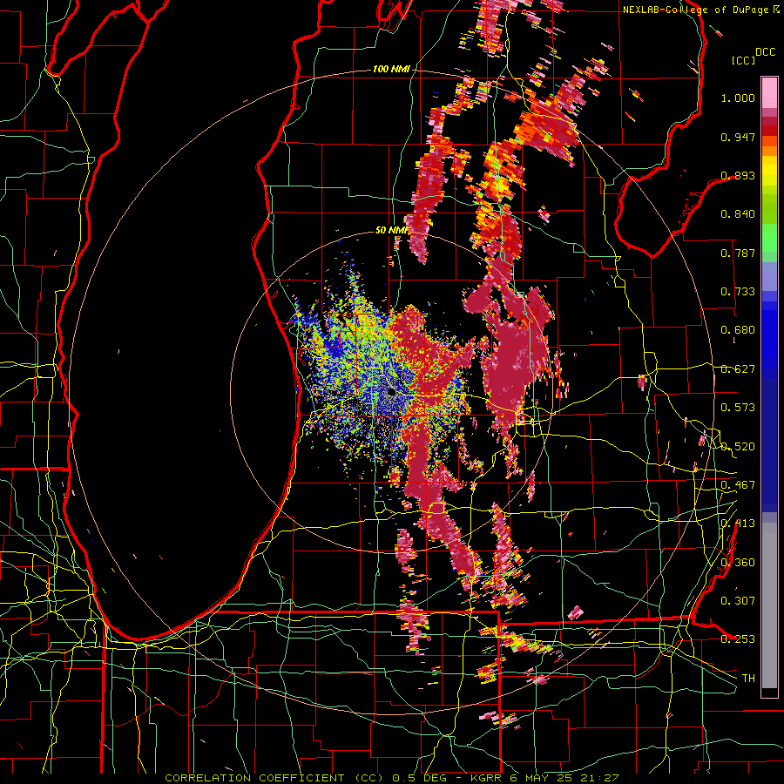The image size is (784, 784).
Task: Click the KGRR station identifier
Action: [x=486, y=778]
